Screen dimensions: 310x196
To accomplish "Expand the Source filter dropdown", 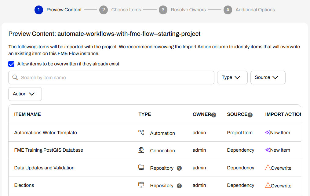I will click(x=268, y=77).
